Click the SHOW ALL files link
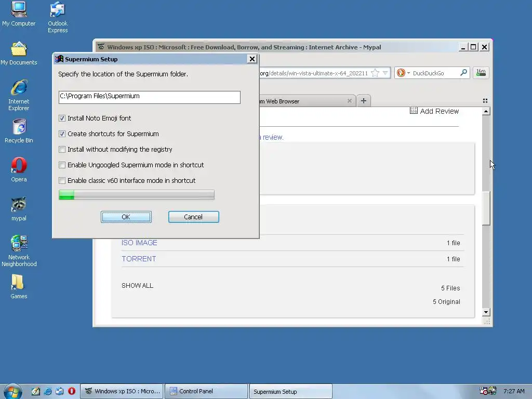 pyautogui.click(x=137, y=286)
